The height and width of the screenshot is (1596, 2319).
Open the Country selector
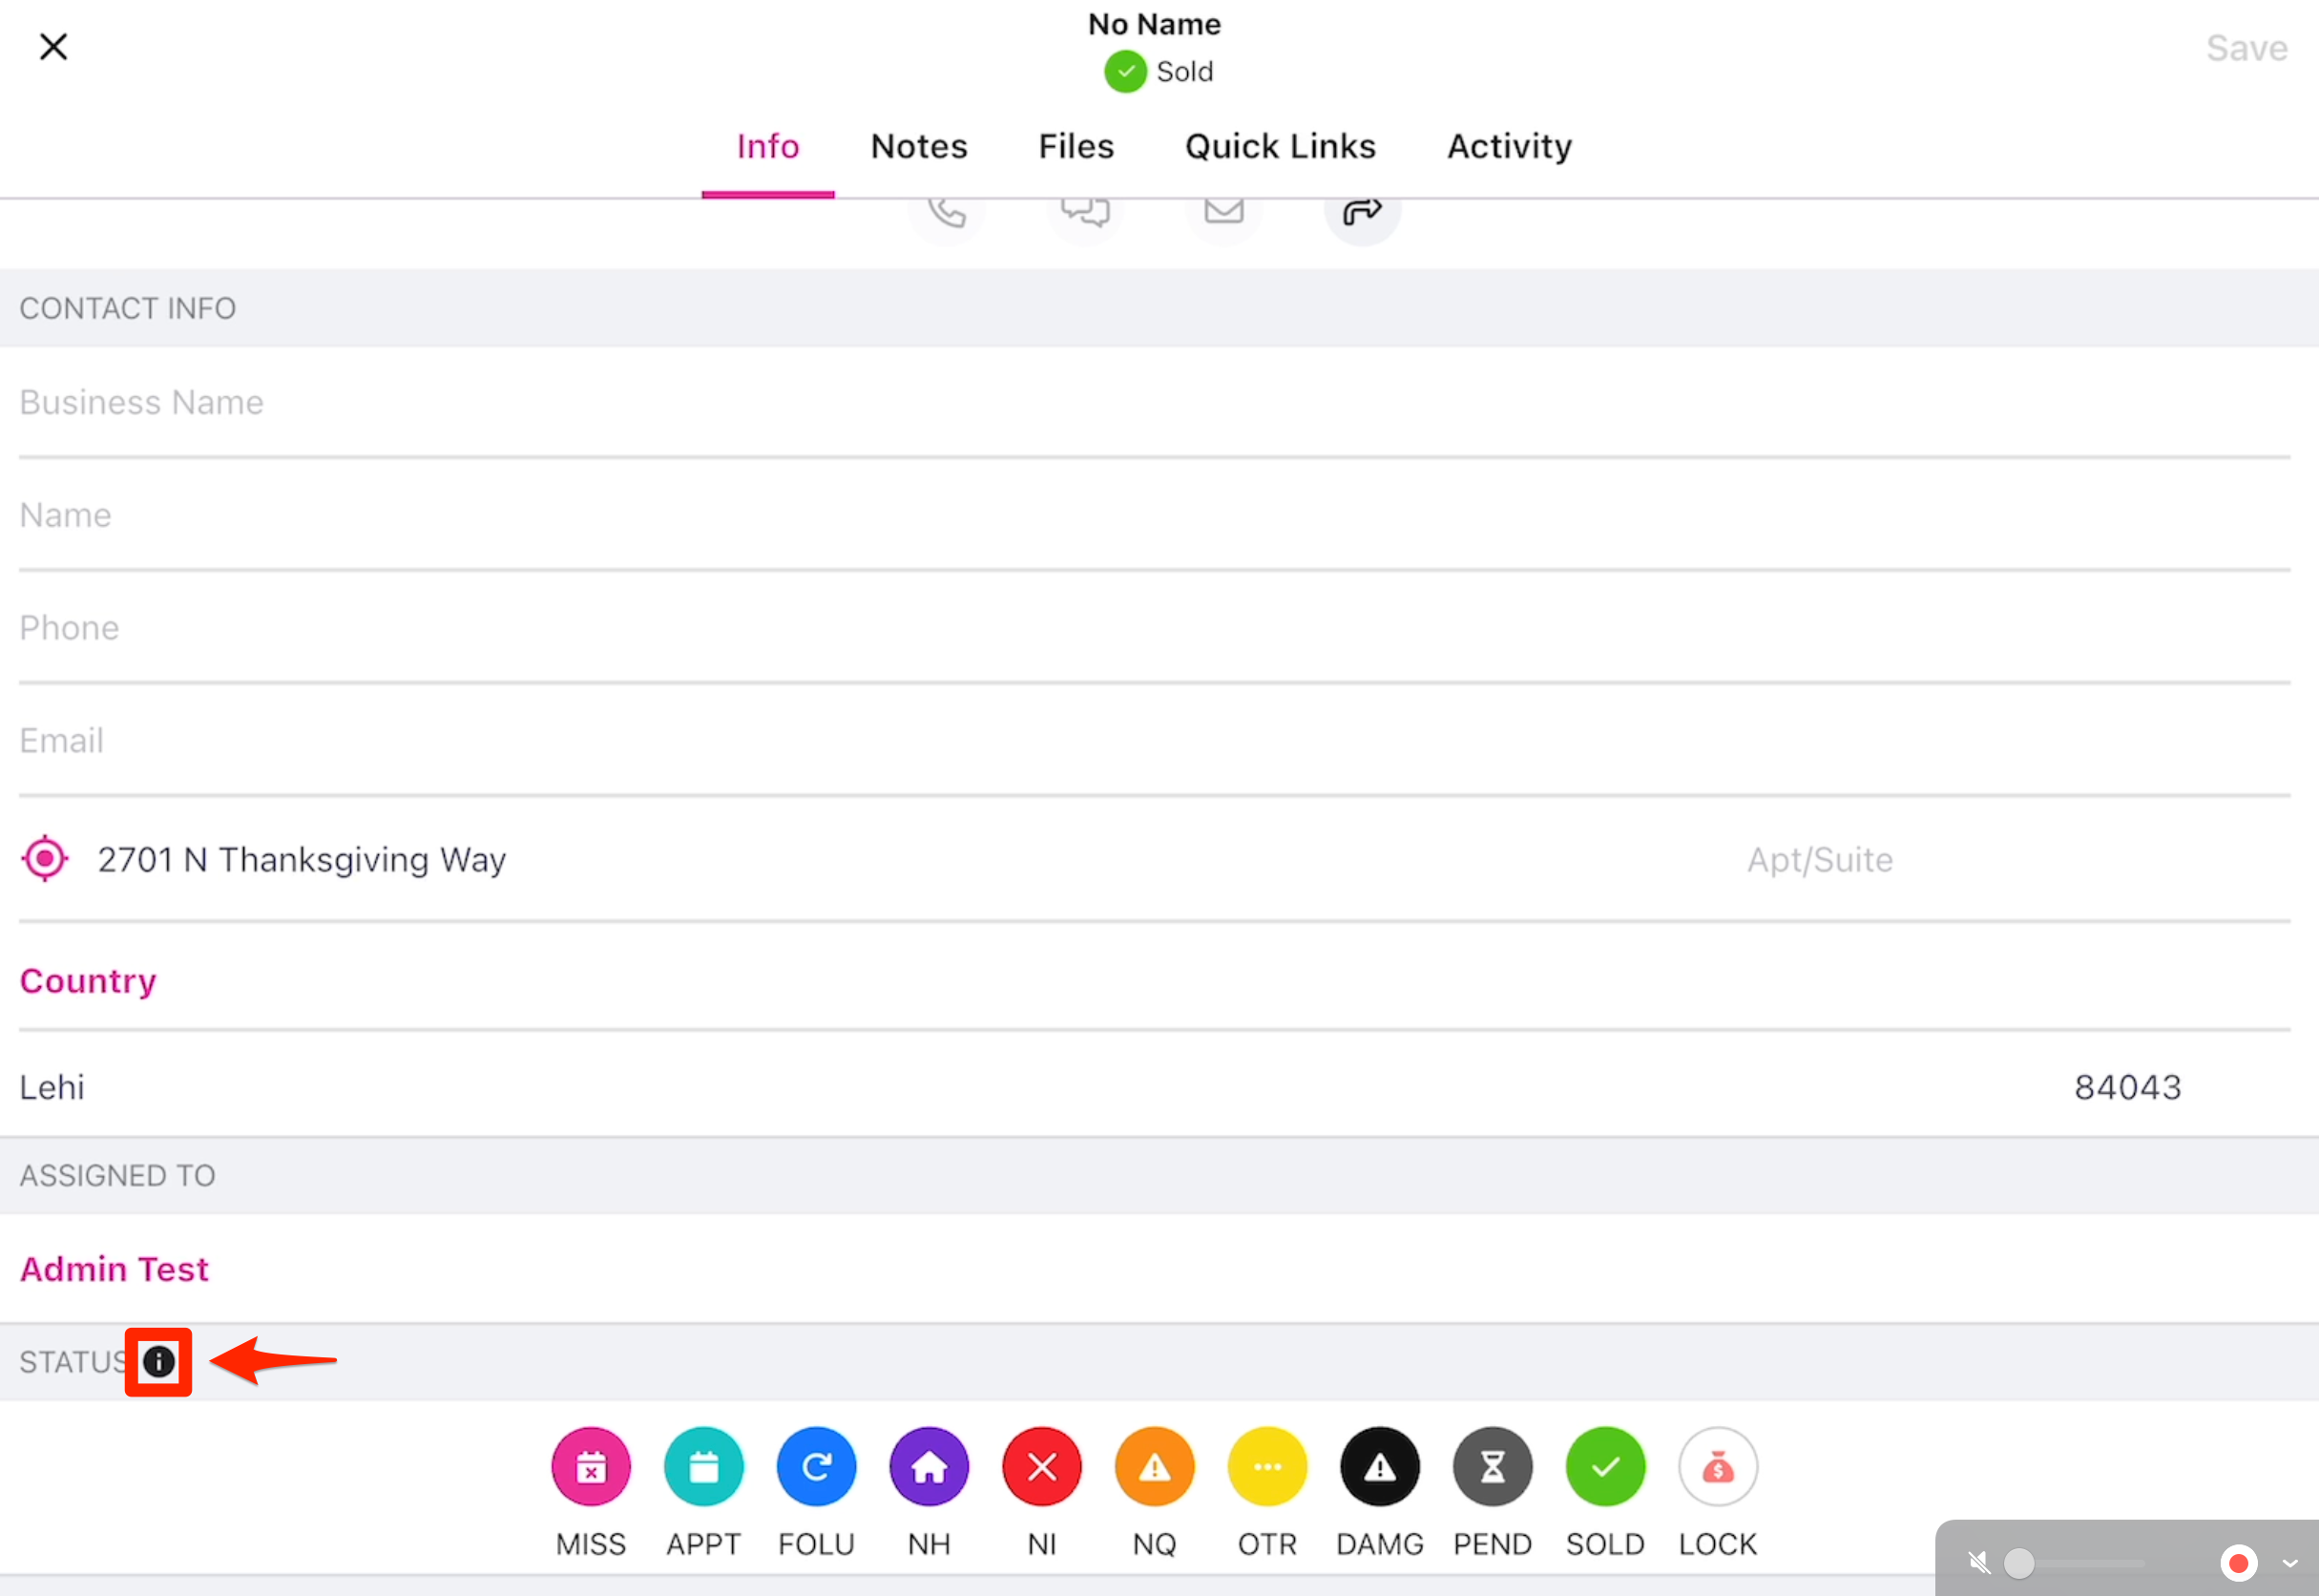(x=88, y=981)
